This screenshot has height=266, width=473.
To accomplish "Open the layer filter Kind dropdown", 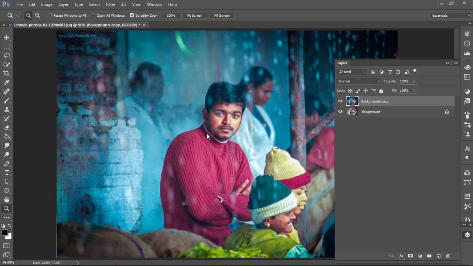I will point(353,72).
